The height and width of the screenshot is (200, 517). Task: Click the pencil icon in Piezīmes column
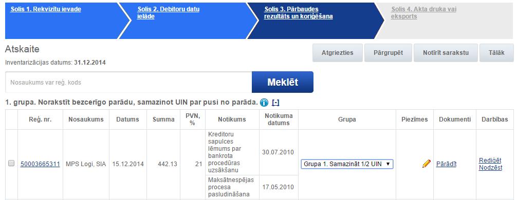point(427,164)
